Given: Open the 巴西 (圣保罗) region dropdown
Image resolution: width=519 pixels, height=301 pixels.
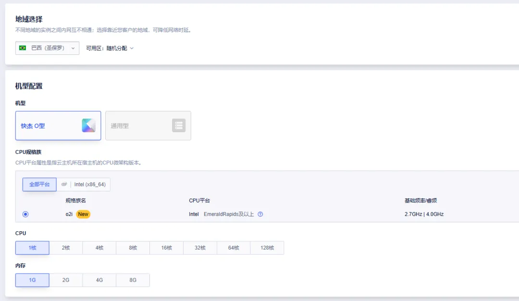Looking at the screenshot, I should [x=47, y=48].
